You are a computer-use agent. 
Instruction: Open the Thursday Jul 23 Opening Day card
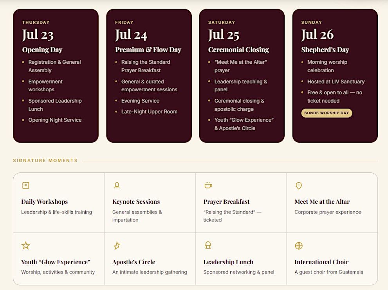56,76
